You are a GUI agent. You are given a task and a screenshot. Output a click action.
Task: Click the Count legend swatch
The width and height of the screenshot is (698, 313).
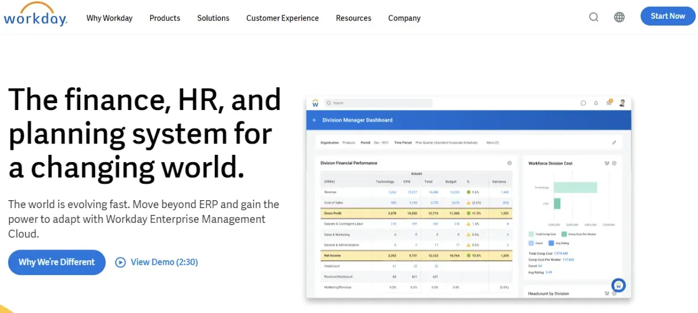pyautogui.click(x=531, y=243)
